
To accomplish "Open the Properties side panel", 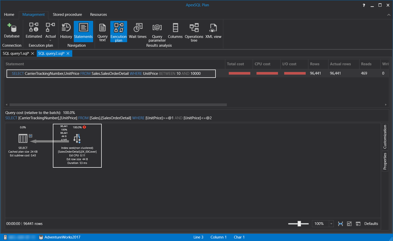I will (385, 161).
